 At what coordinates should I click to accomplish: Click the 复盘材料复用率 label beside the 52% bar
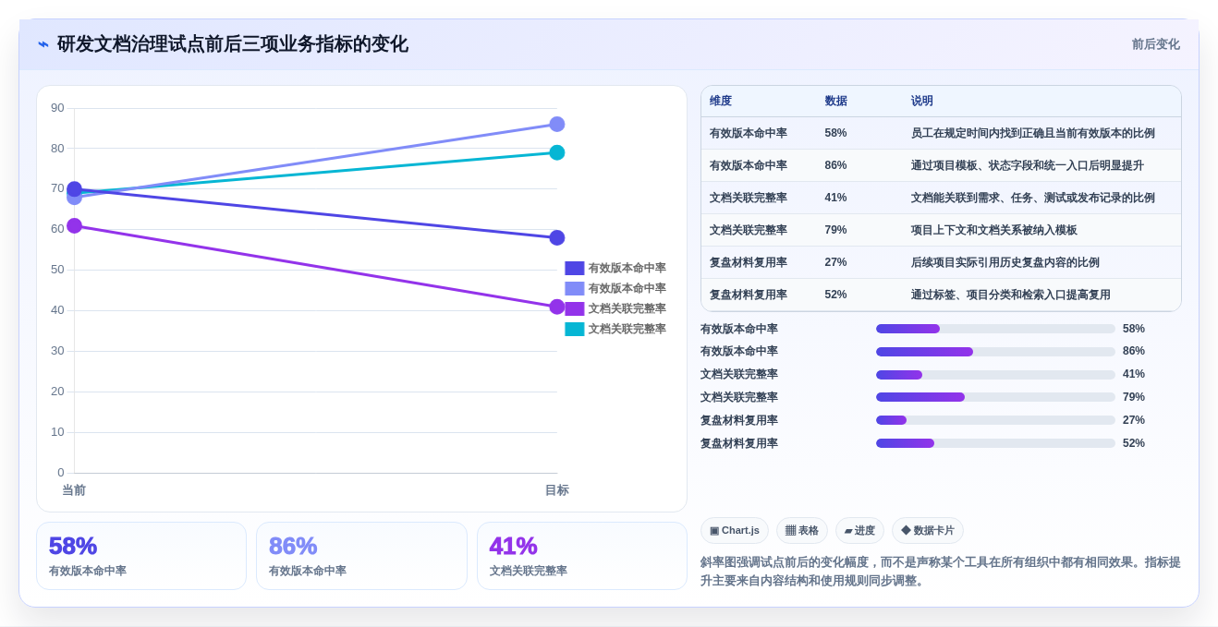pyautogui.click(x=739, y=443)
